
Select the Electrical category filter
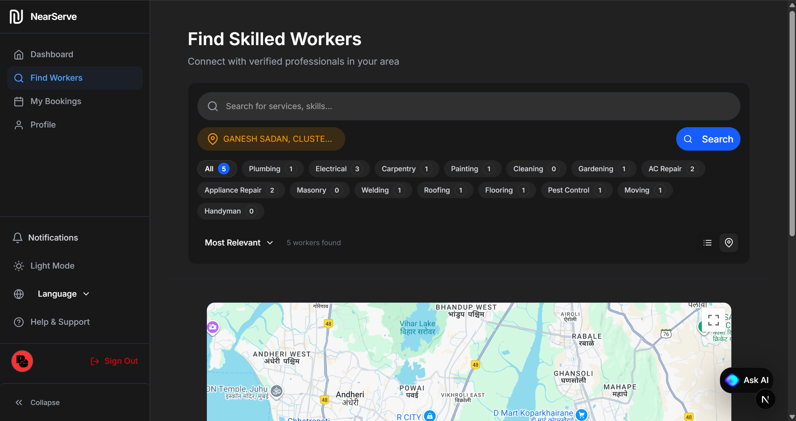point(338,169)
